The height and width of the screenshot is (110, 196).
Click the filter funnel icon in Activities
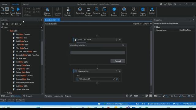pos(21,24)
